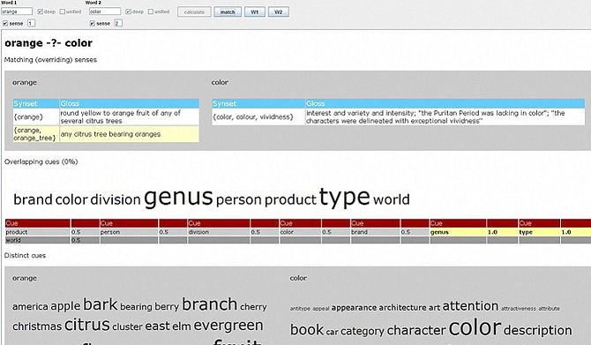Select the 'person' cue table cell

[x=130, y=232]
